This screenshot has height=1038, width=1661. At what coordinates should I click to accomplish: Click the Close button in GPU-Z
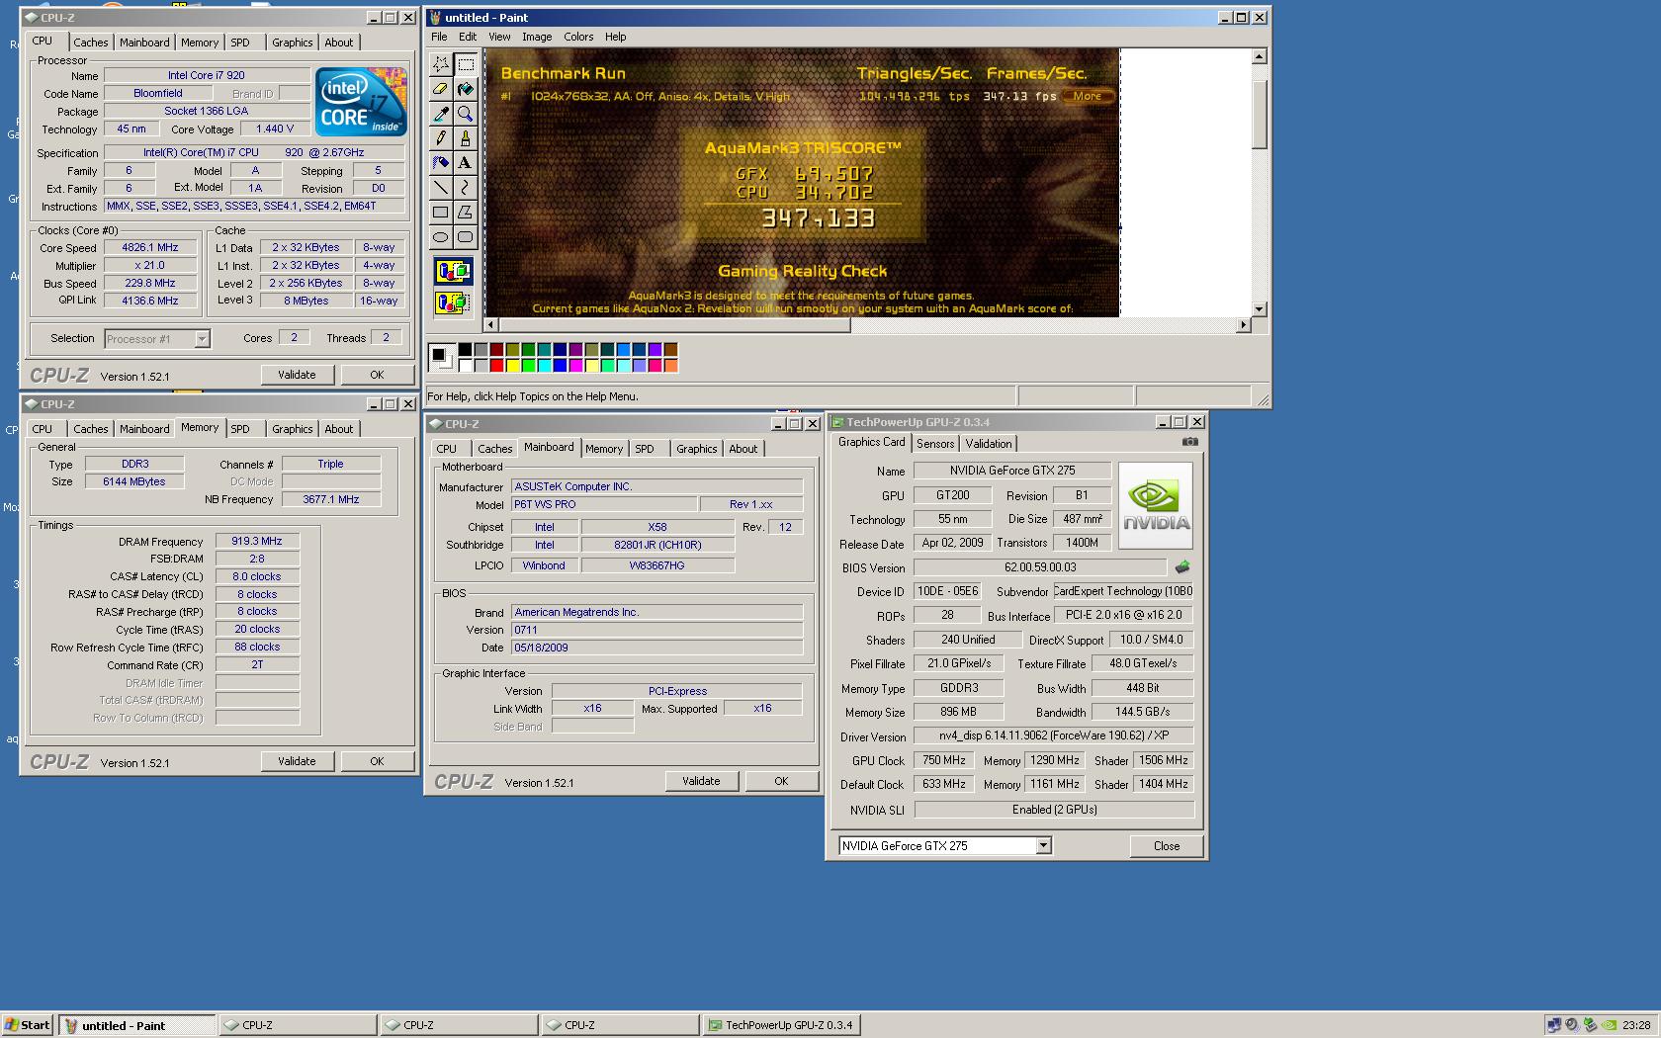coord(1167,846)
